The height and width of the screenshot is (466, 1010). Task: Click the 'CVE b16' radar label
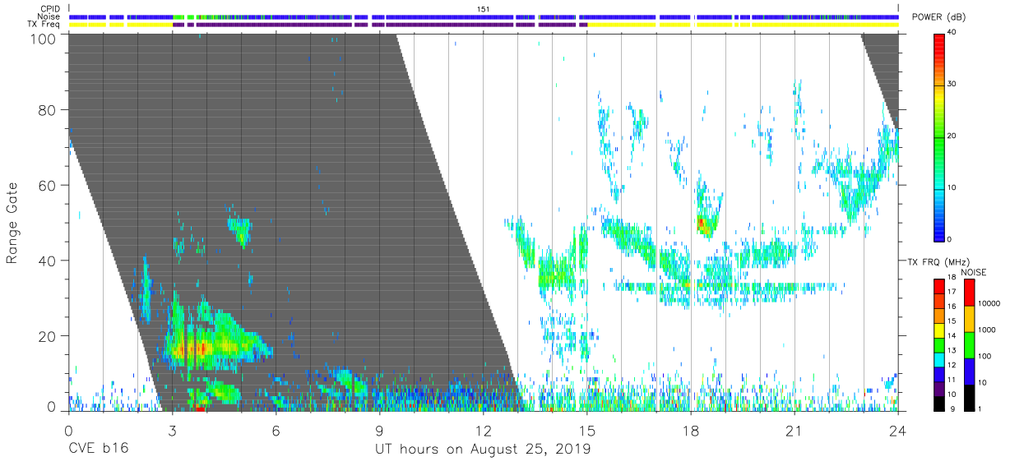[x=98, y=449]
